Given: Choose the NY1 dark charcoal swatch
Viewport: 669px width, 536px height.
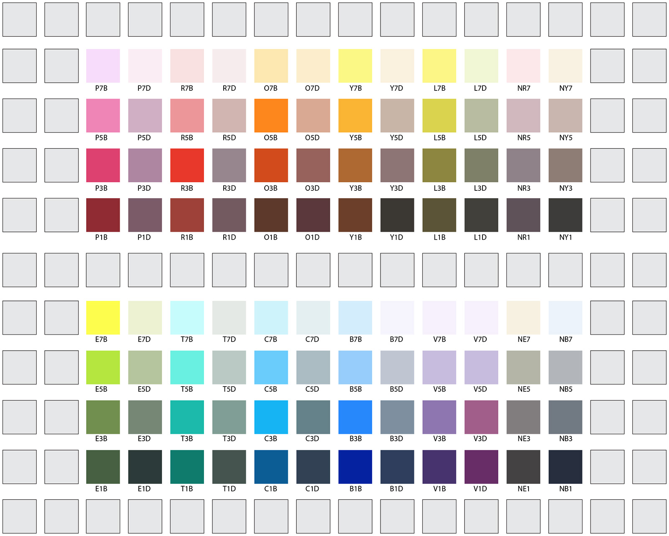Looking at the screenshot, I should tap(565, 215).
